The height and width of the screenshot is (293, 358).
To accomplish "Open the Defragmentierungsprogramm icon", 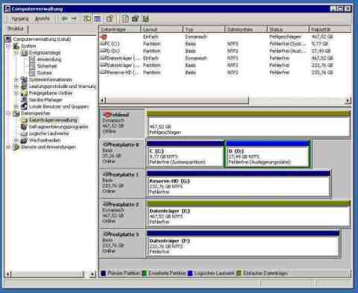I will pyautogui.click(x=24, y=127).
